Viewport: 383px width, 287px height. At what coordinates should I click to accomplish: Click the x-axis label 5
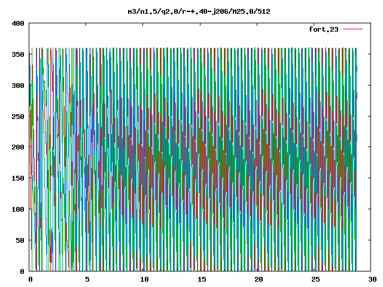[x=87, y=279]
